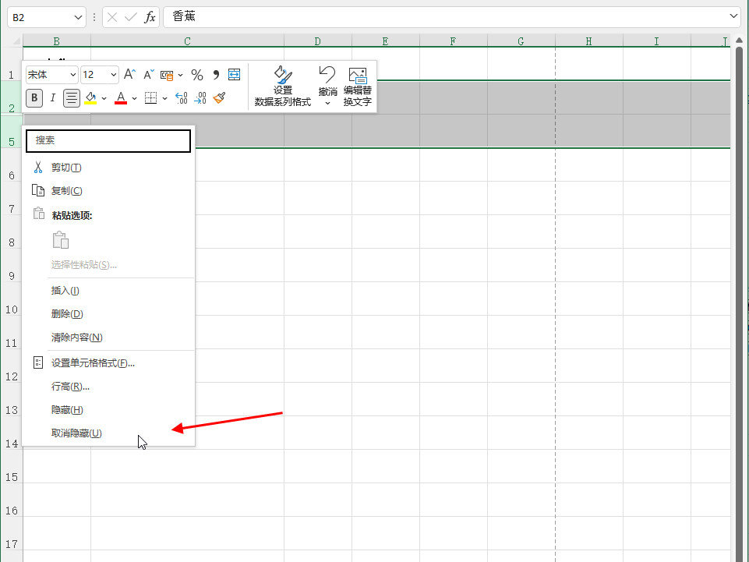749x562 pixels.
Task: Select 清除内容(N) in context menu
Action: tap(109, 338)
